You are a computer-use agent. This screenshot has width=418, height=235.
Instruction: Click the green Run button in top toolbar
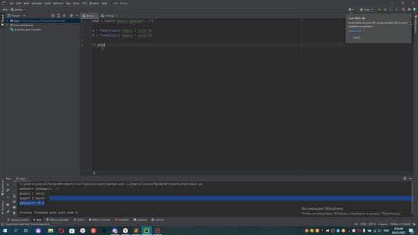click(x=379, y=9)
